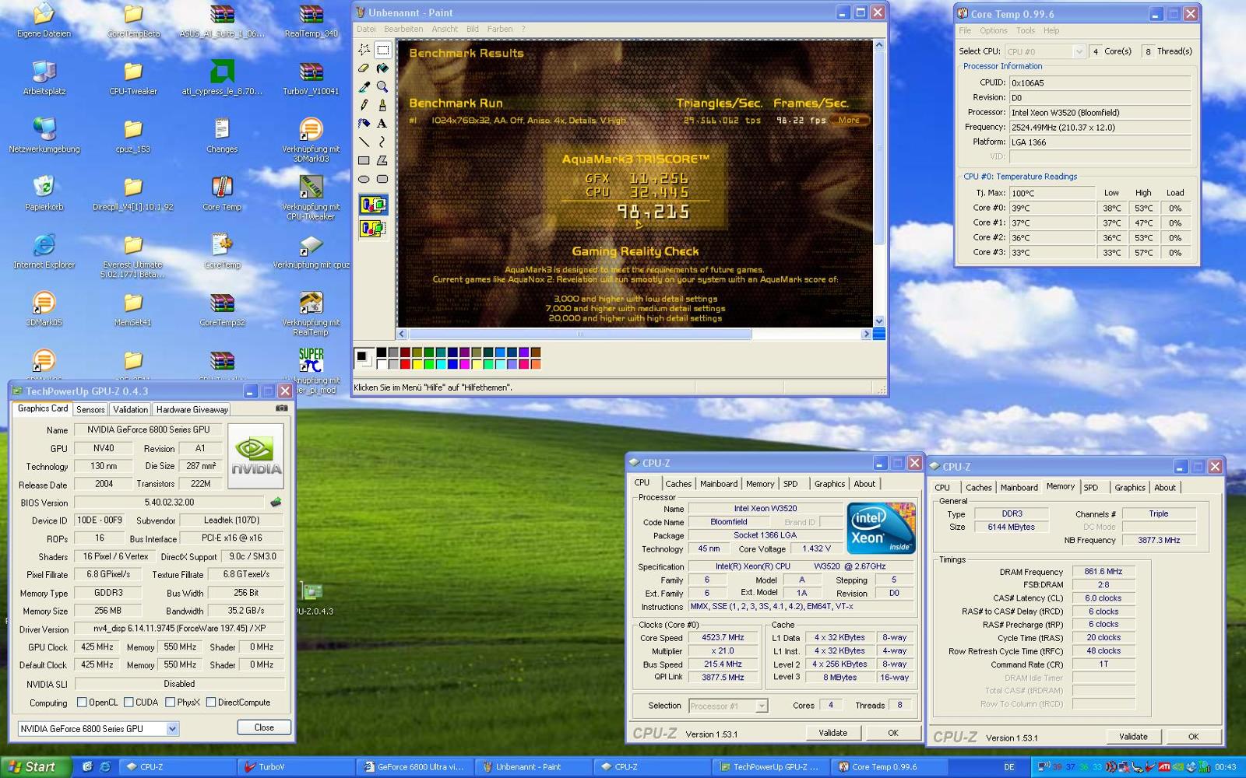Select the Rounded Rectangle tool
The width and height of the screenshot is (1246, 778).
(x=382, y=179)
